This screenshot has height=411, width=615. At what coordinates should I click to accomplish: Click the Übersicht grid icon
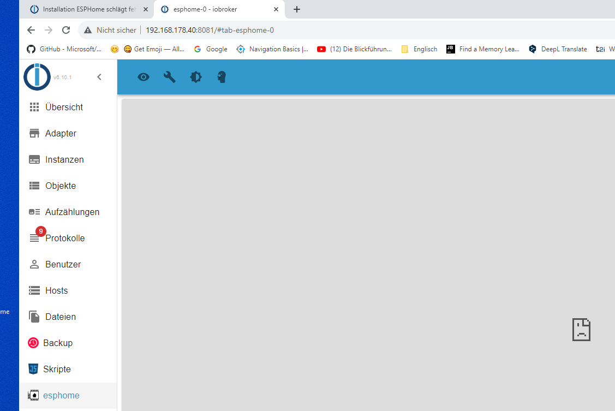34,107
